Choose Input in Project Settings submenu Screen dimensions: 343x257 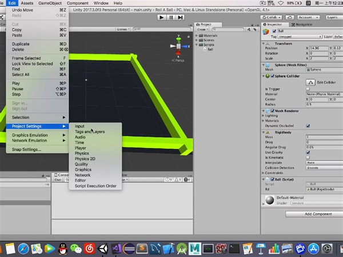click(x=95, y=126)
